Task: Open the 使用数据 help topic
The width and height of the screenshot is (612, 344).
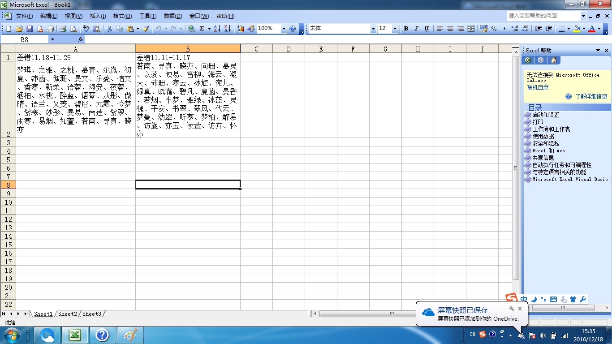Action: (543, 136)
